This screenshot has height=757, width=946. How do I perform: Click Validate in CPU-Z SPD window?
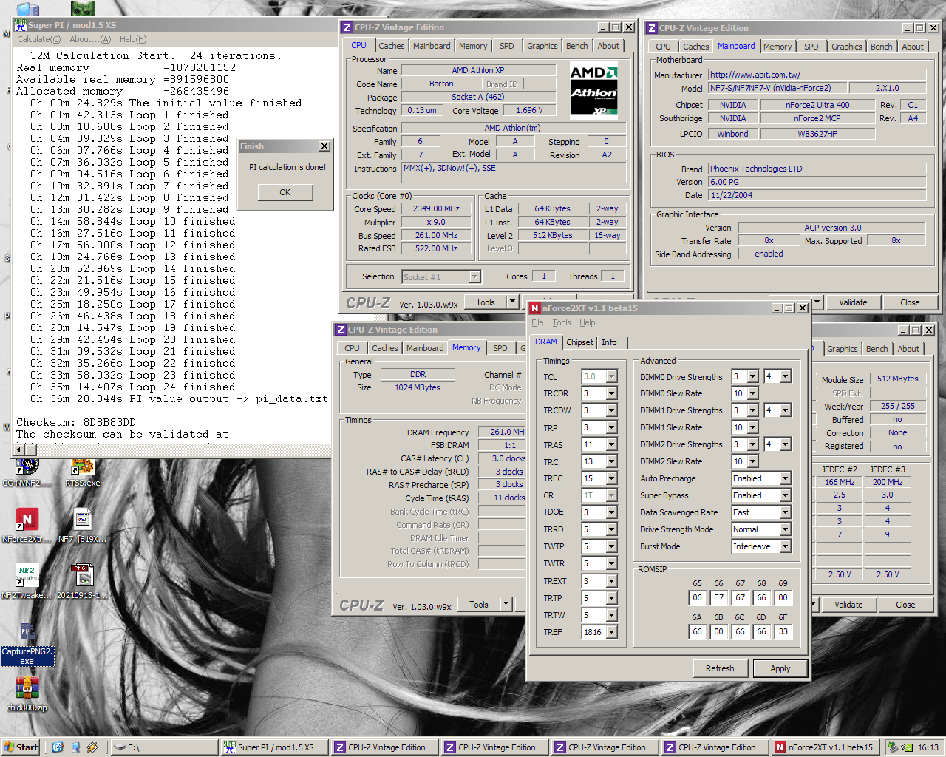[x=848, y=605]
